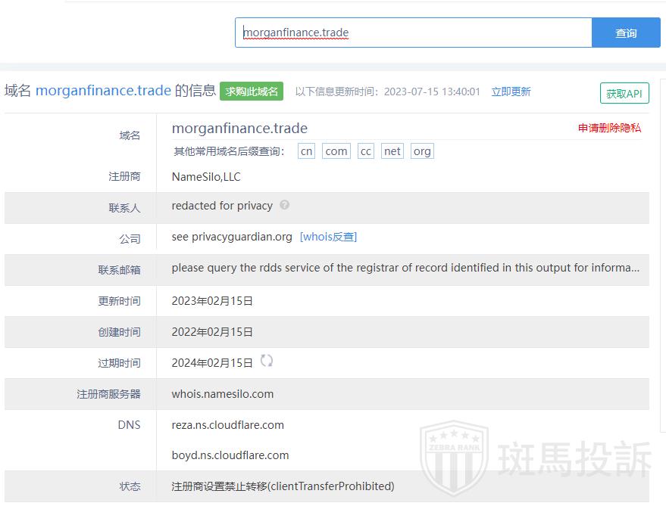The image size is (666, 506).
Task: Click the 获取API button
Action: 624,93
